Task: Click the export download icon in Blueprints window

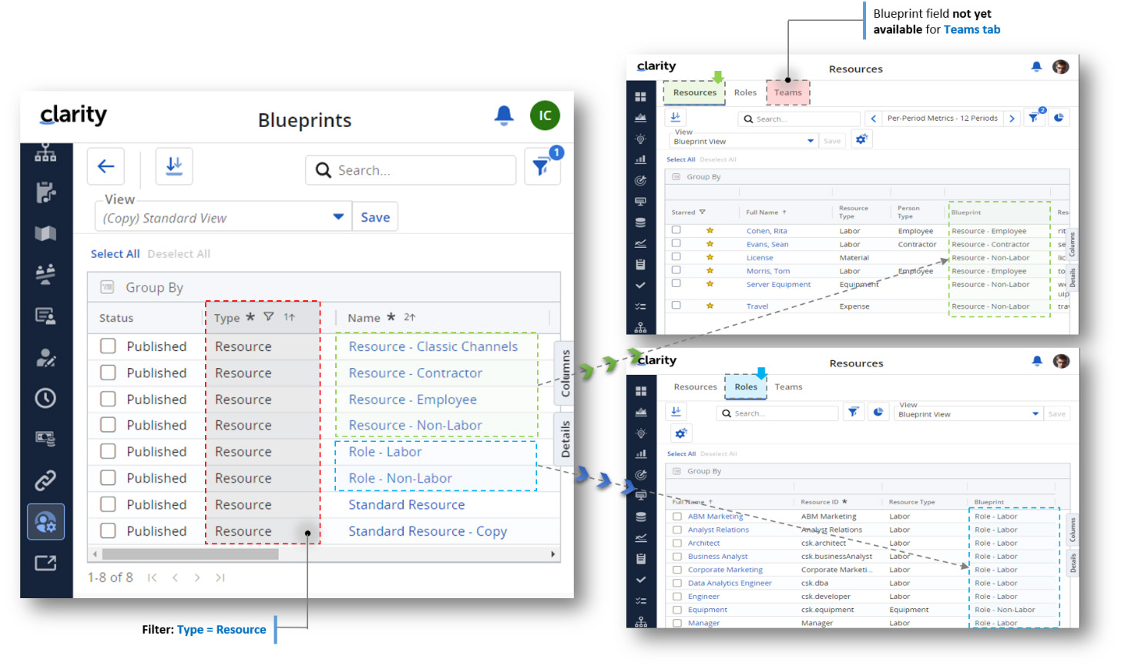Action: (174, 166)
